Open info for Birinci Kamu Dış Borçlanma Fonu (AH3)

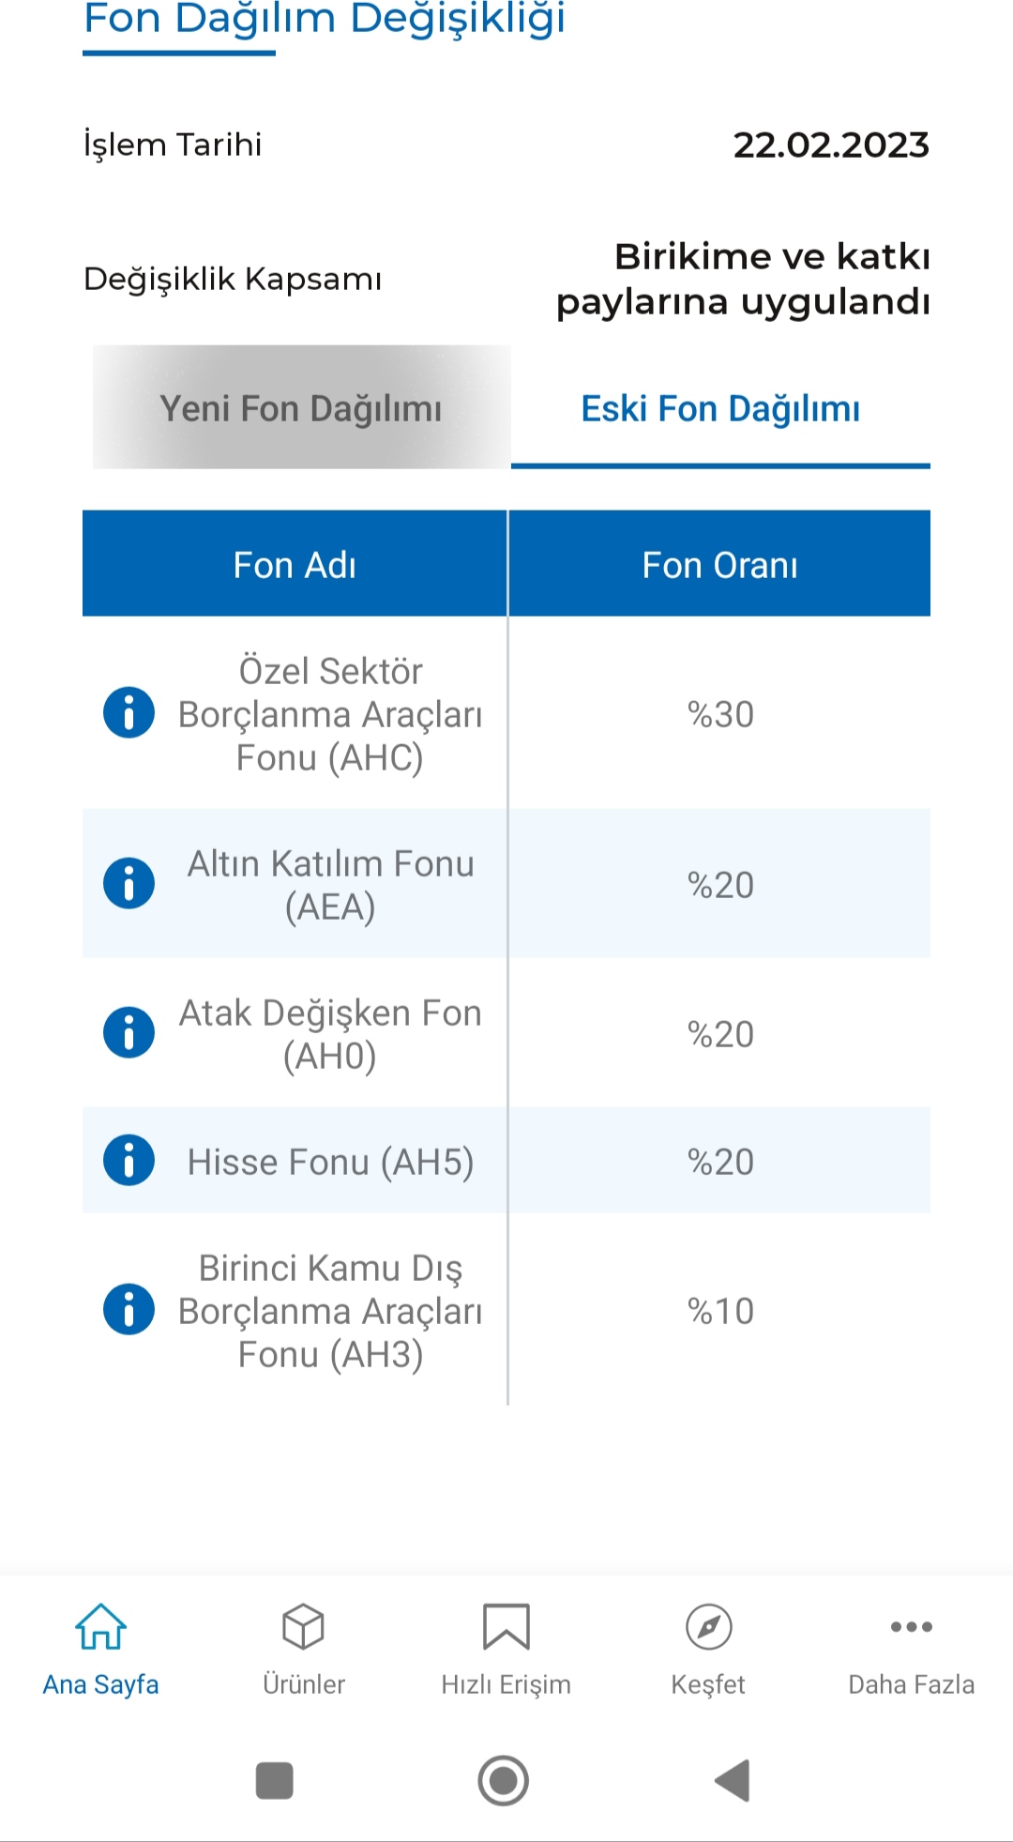click(x=129, y=1310)
